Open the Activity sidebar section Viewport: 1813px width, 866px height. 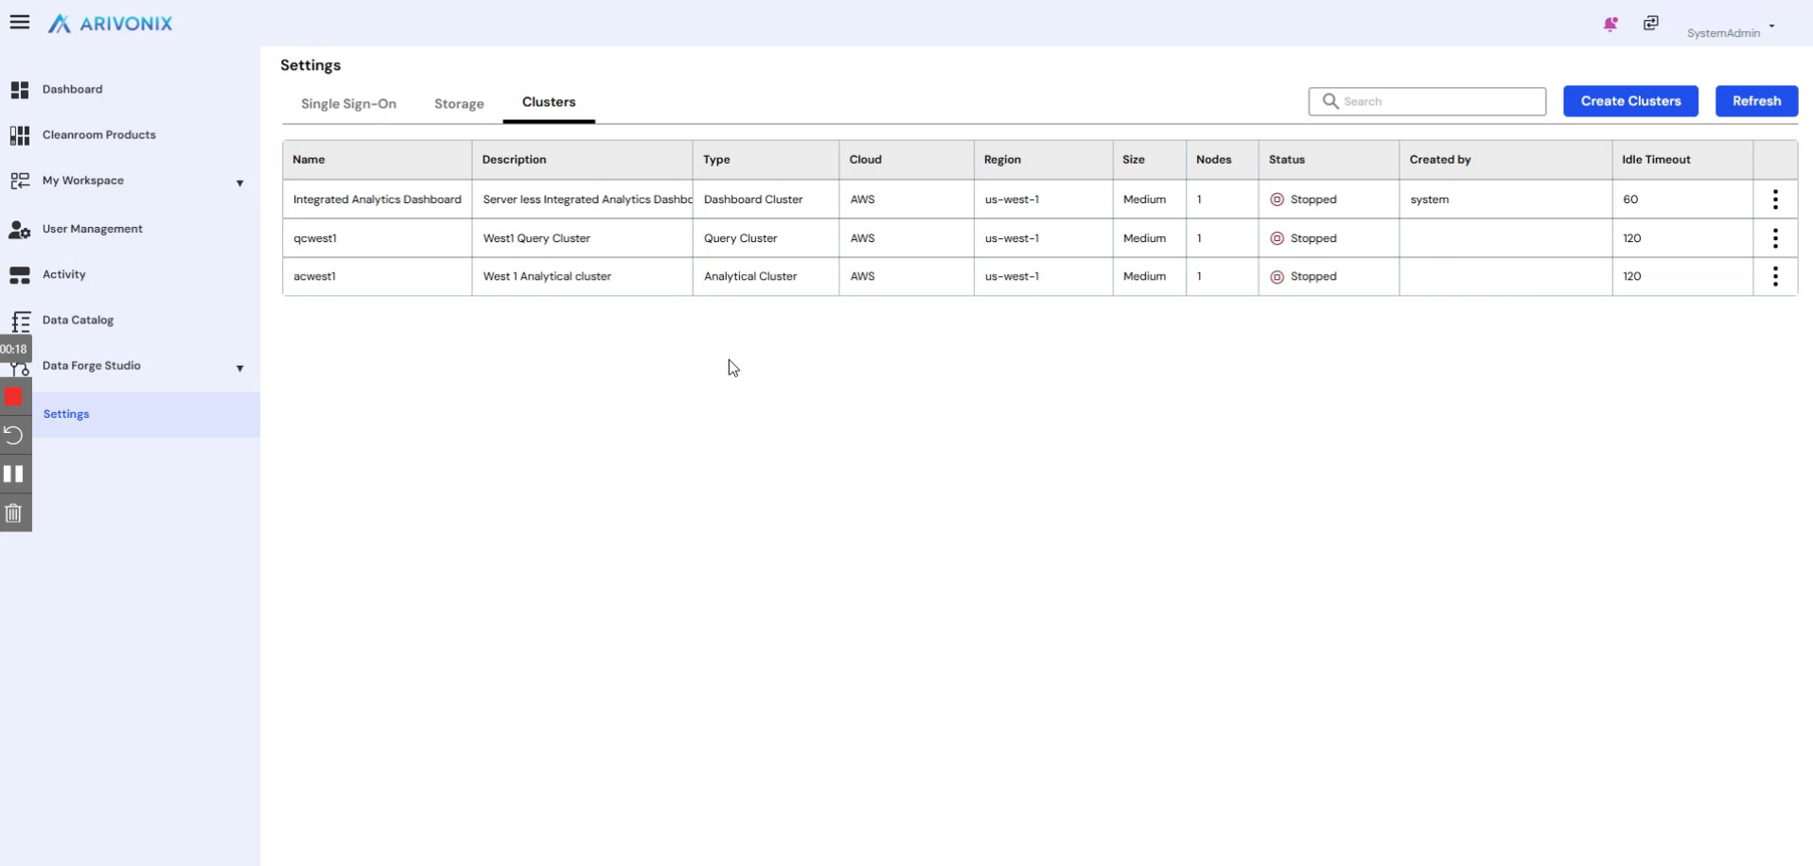tap(63, 274)
